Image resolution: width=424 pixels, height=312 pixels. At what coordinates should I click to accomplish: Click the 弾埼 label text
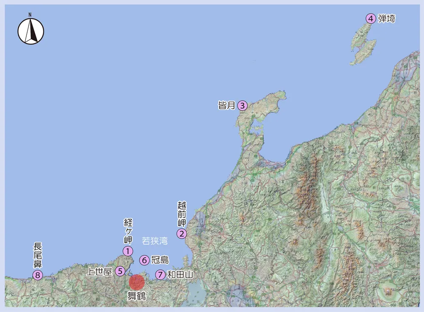[387, 19]
